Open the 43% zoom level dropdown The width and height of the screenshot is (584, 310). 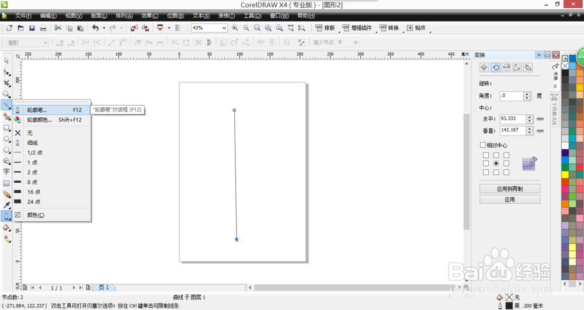click(x=224, y=28)
